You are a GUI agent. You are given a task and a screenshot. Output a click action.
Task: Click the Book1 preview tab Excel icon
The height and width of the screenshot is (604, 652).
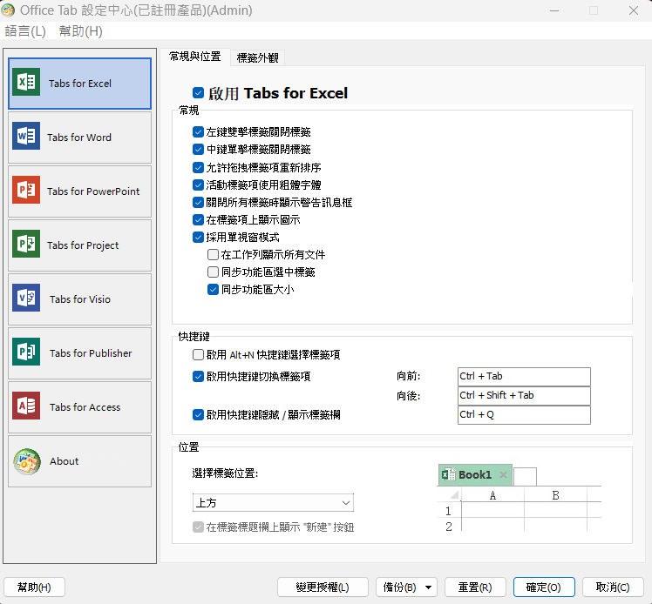coord(448,474)
